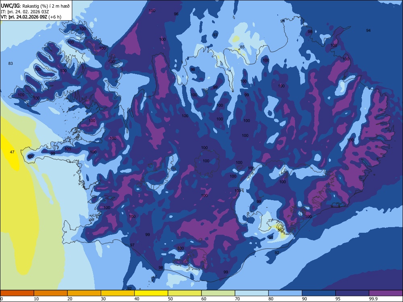
Task: Click the valid time line 'VT: þri. 24.02.2026 09Z (+6 h)'
Action: coord(31,17)
